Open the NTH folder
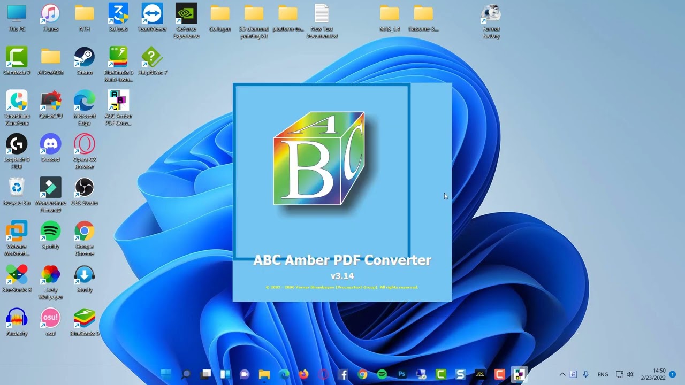The width and height of the screenshot is (685, 385). tap(85, 18)
